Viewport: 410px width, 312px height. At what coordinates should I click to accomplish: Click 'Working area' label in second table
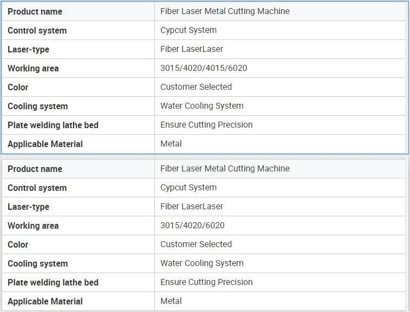33,226
